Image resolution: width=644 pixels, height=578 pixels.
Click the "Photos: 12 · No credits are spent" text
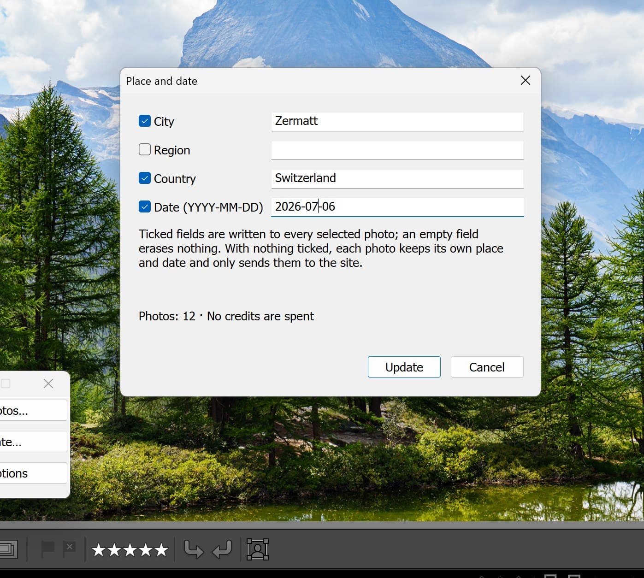226,316
